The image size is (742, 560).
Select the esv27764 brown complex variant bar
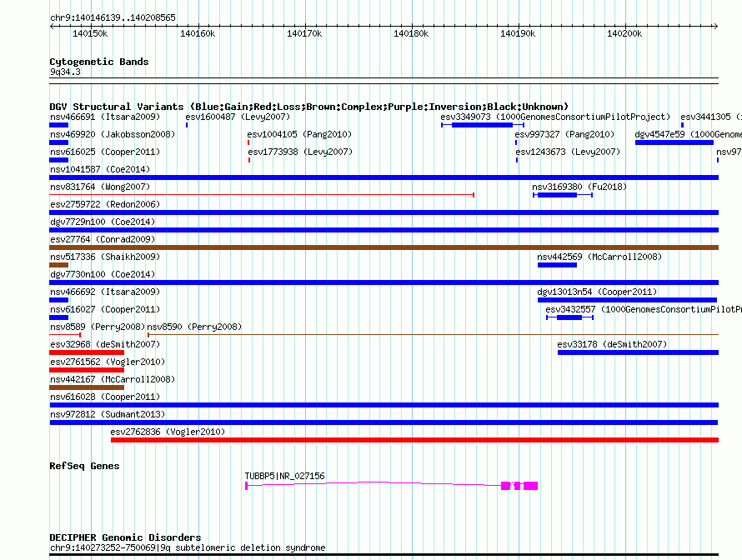pyautogui.click(x=384, y=247)
